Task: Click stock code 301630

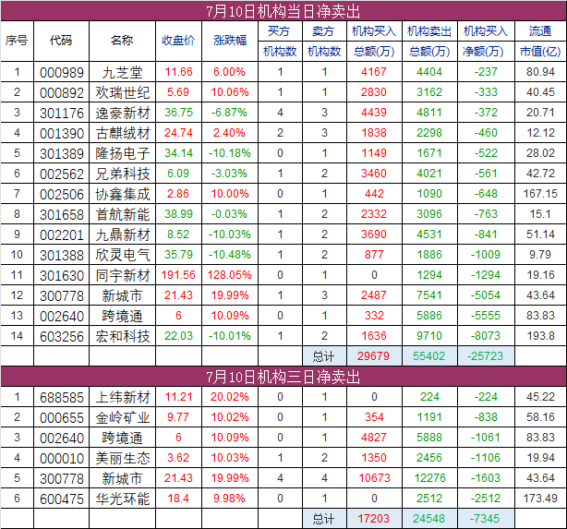Action: click(x=62, y=275)
